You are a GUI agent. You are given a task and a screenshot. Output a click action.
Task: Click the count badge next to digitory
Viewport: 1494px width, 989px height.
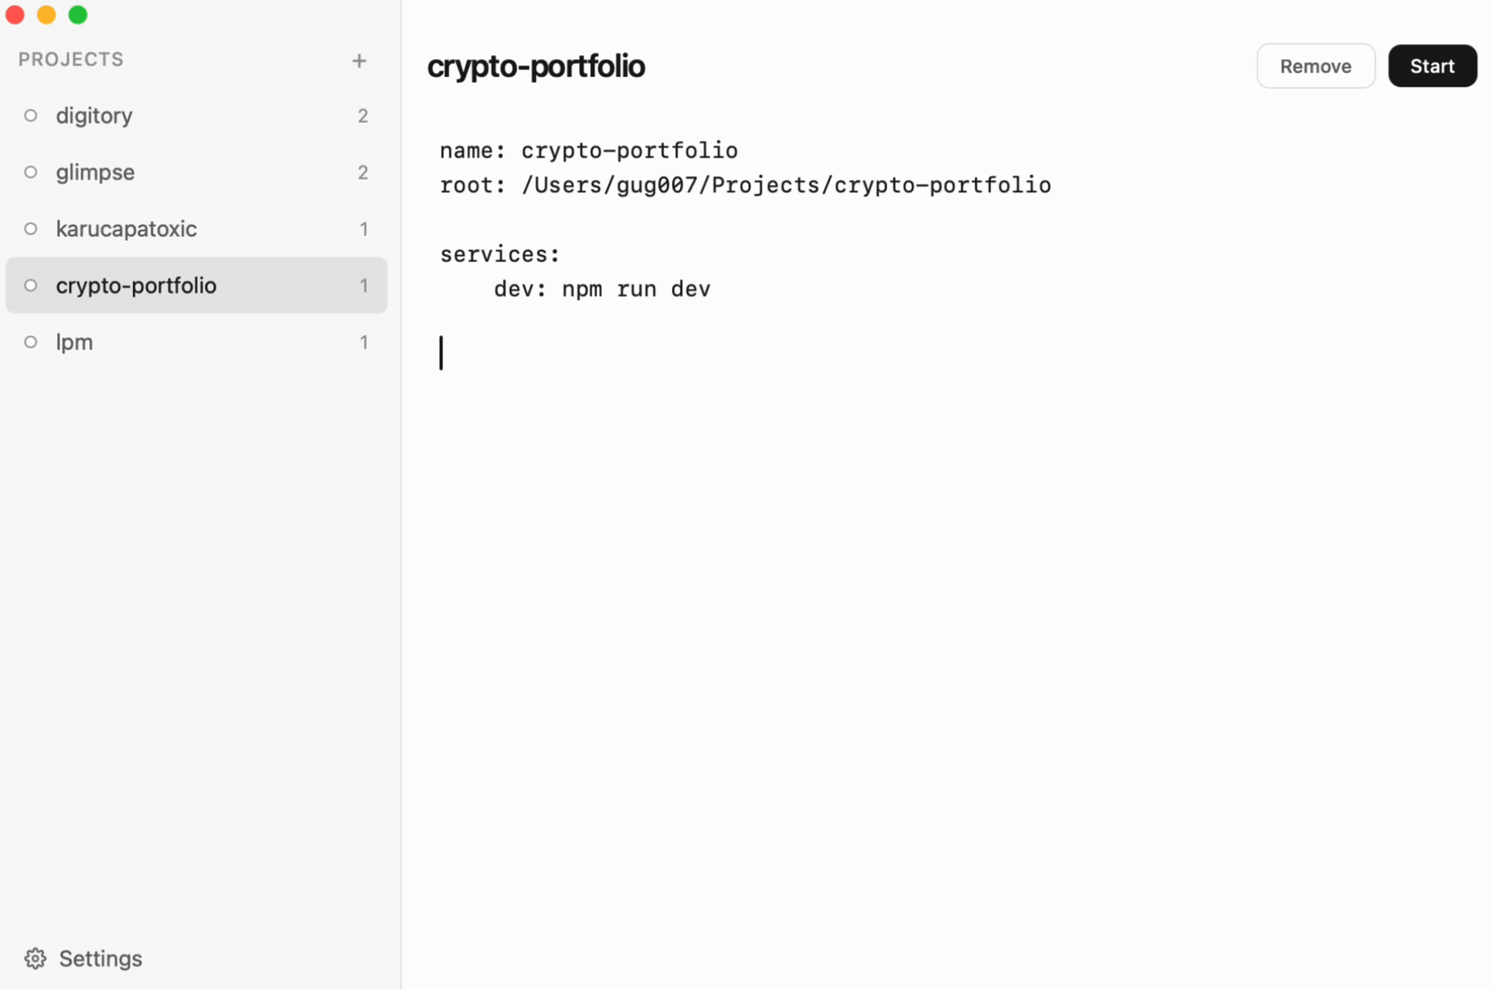click(364, 115)
